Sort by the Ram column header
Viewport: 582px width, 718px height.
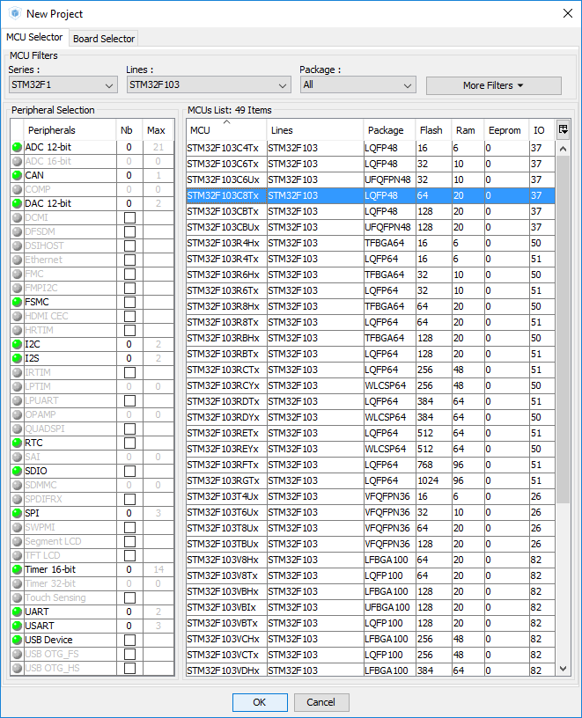point(468,130)
